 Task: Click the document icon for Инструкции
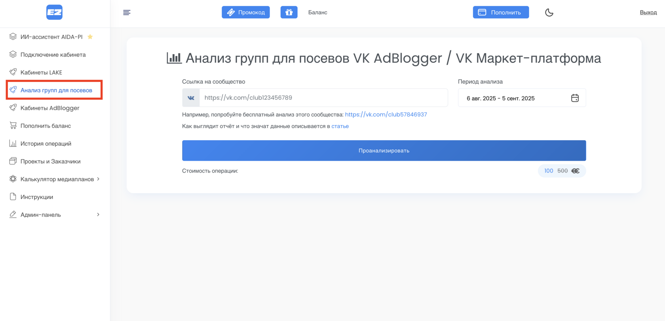coord(13,197)
